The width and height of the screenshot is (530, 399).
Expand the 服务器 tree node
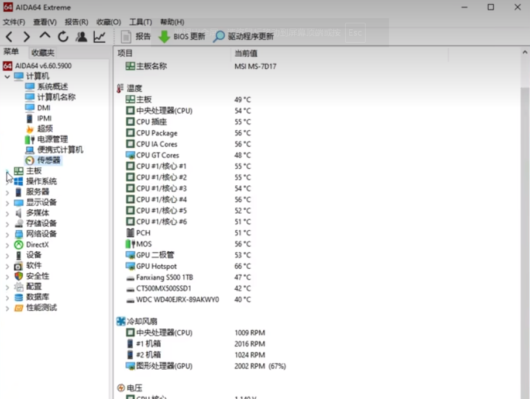coord(8,192)
